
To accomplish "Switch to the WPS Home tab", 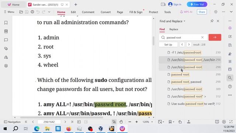I will point(14,5).
